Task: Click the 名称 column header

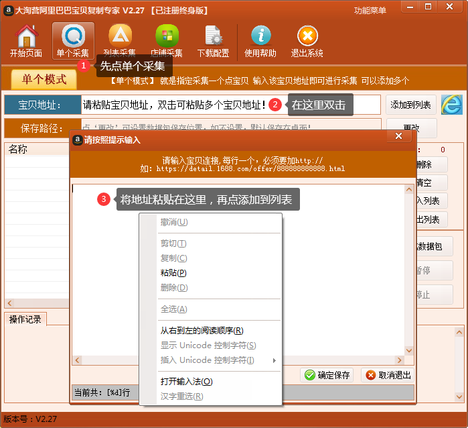Action: [37, 149]
